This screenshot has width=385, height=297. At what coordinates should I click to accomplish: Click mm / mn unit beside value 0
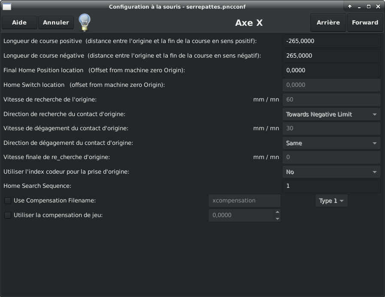pyautogui.click(x=266, y=157)
